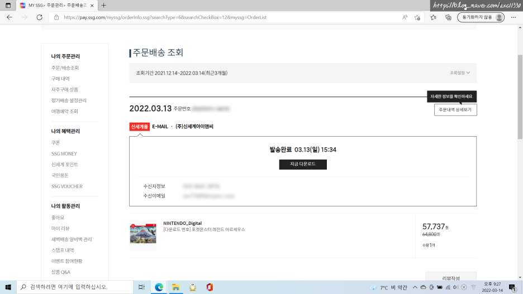523x294 pixels.
Task: Open 신세계 포인트 sidebar item
Action: point(65,165)
